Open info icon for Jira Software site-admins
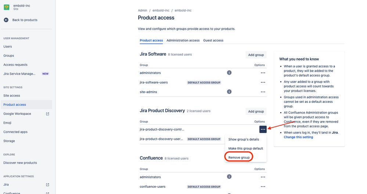The image size is (367, 194). click(x=229, y=92)
